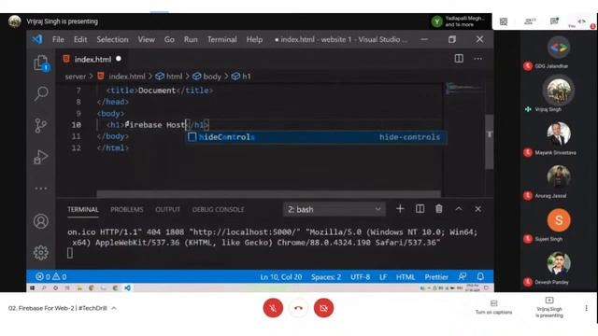The height and width of the screenshot is (336, 598).
Task: Turn on captions in Meet
Action: click(x=493, y=307)
